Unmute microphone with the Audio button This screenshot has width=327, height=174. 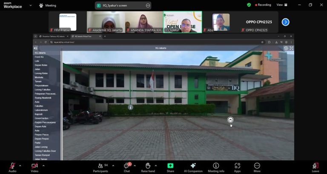[12, 166]
